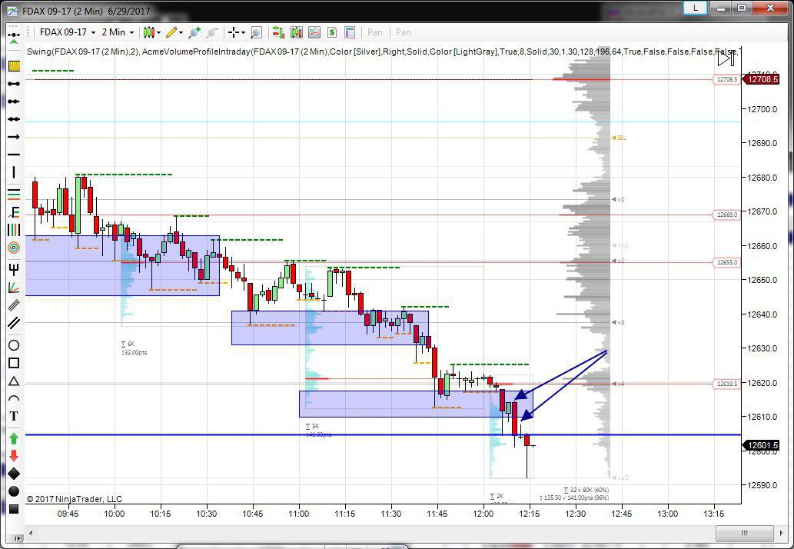Open the Zoom frame magnifier tool
This screenshot has width=794, height=549.
point(256,32)
